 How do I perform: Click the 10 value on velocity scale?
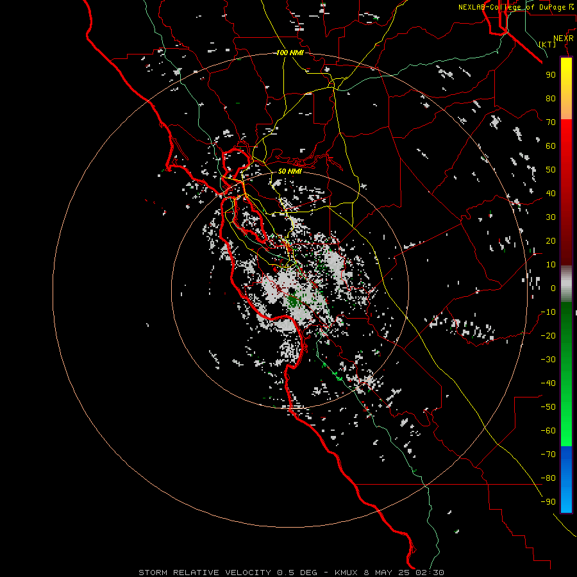(551, 265)
